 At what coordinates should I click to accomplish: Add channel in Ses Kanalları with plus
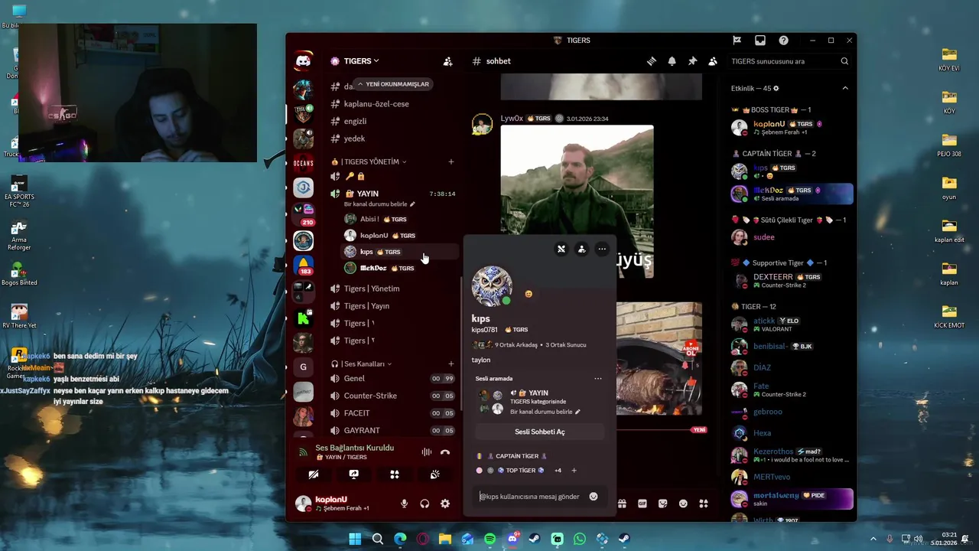(451, 364)
